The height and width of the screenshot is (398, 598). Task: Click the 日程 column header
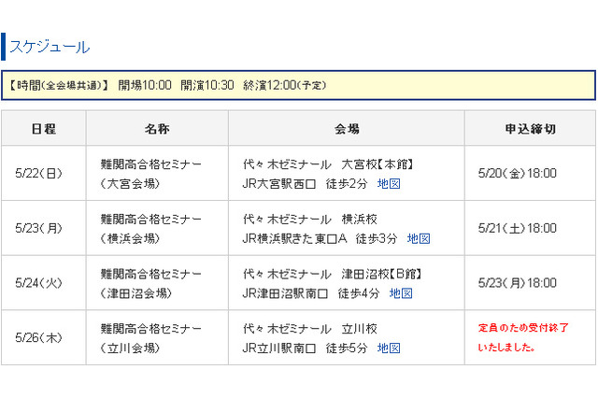click(44, 129)
